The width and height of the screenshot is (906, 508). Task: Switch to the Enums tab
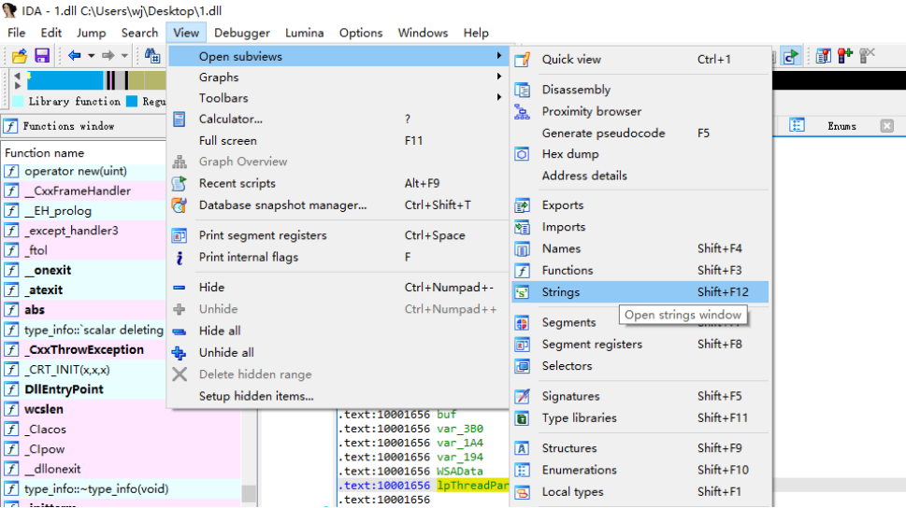point(841,126)
